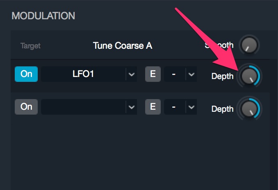
Task: Click the Depth label in the second row
Action: (x=223, y=109)
